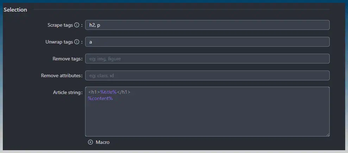Click into the Remove attributes field

tap(207, 75)
